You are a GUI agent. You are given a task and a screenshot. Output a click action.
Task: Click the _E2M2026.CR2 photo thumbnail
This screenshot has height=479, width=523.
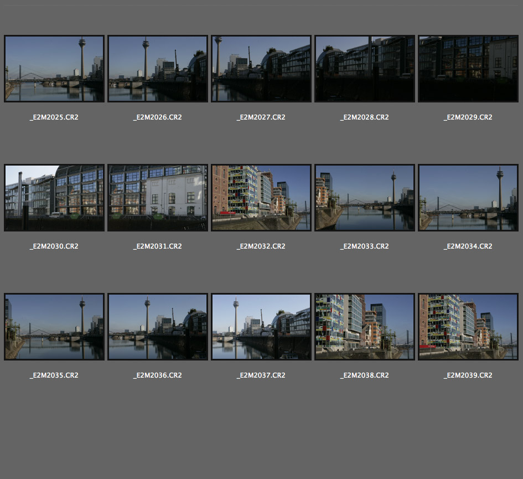click(158, 69)
